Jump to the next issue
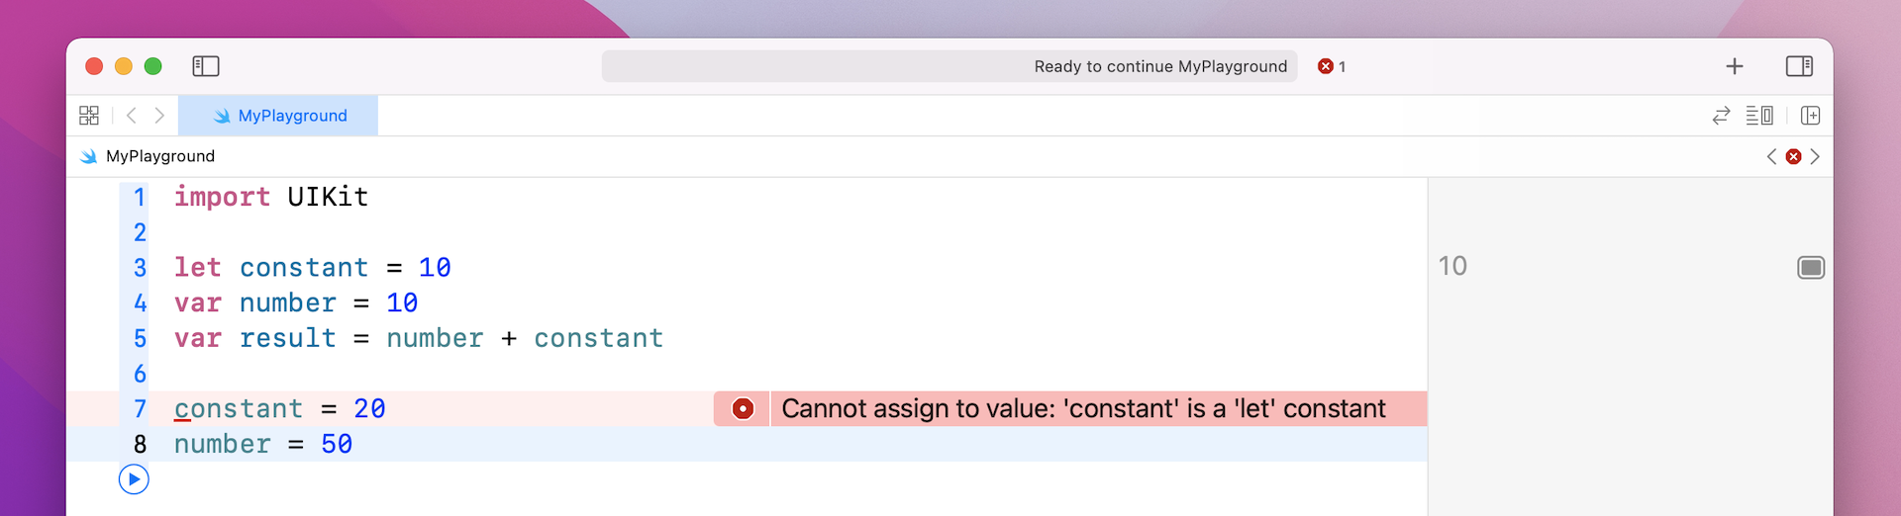 (x=1815, y=156)
